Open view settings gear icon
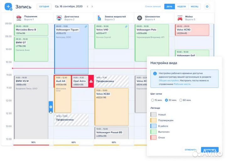 [207, 6]
